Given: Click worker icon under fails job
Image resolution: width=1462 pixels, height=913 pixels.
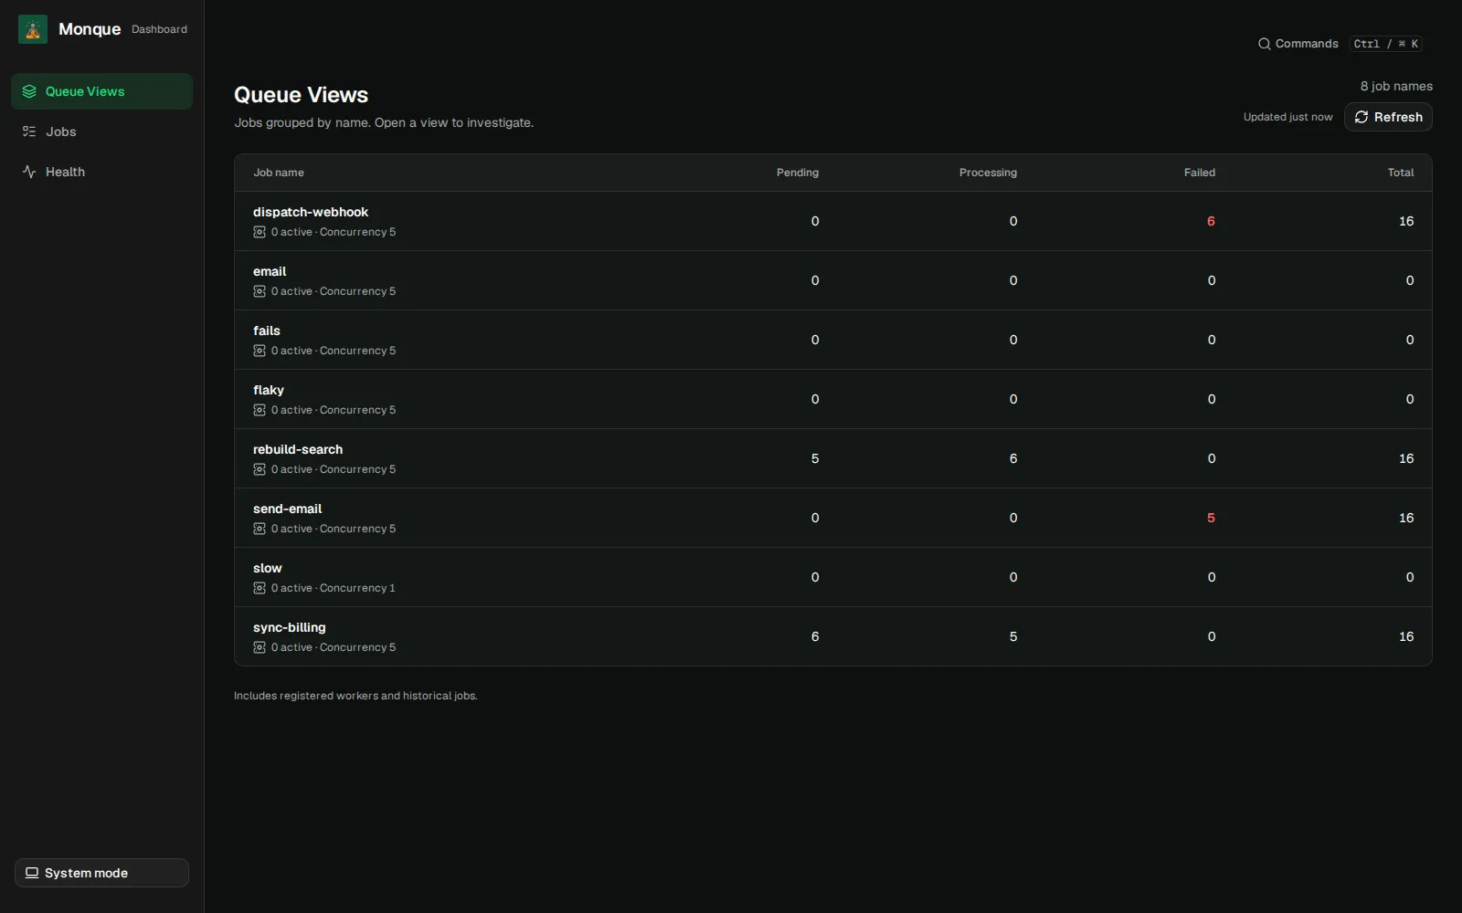Looking at the screenshot, I should point(260,351).
